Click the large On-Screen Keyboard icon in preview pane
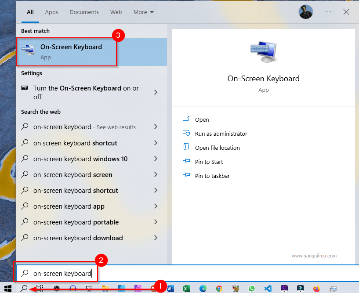 point(264,52)
